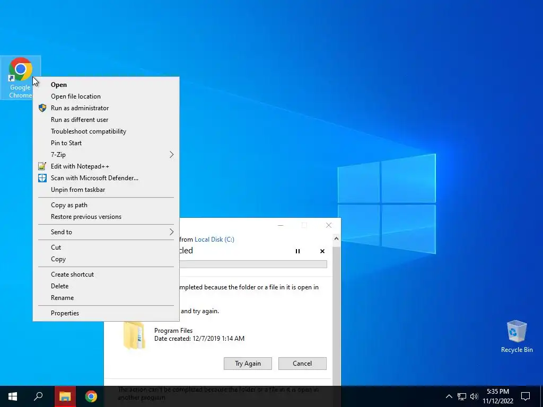
Task: Select Run as different user
Action: click(x=106, y=120)
